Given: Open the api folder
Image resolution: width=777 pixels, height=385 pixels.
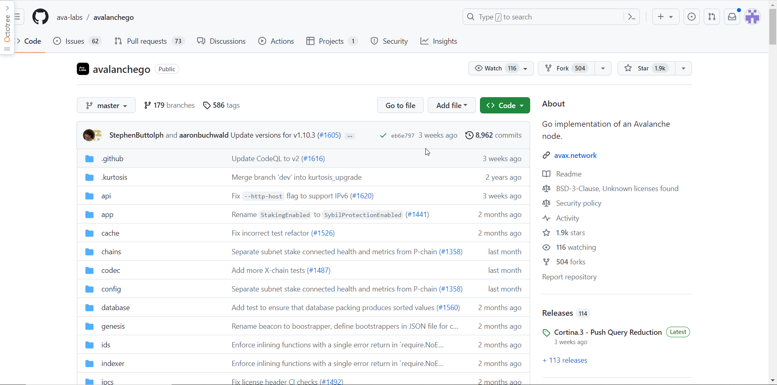Looking at the screenshot, I should tap(106, 196).
